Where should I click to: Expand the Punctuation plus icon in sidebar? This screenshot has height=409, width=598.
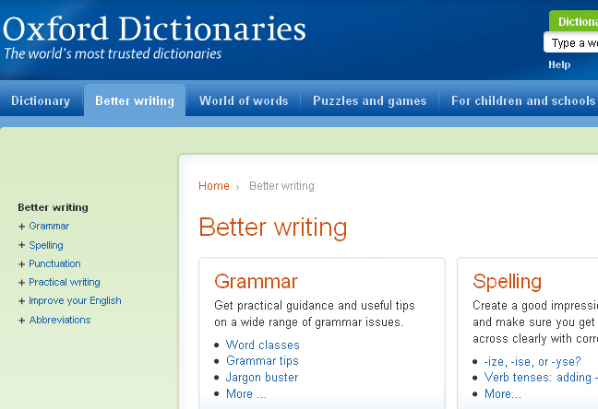click(22, 263)
